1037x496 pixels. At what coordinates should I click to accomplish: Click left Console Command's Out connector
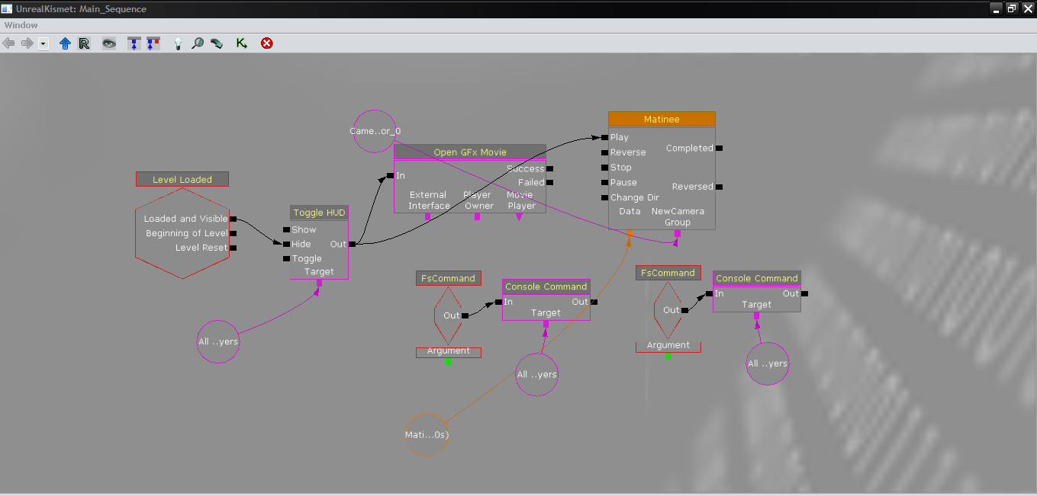(x=594, y=302)
